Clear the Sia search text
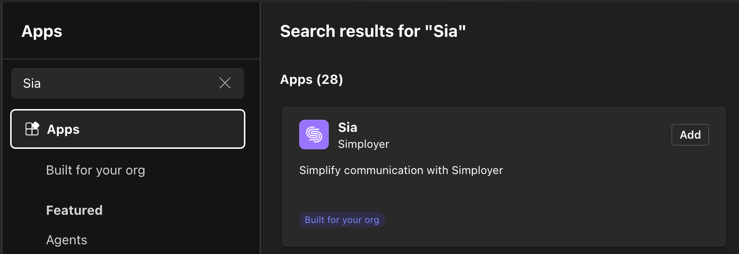This screenshot has width=739, height=254. tap(225, 83)
